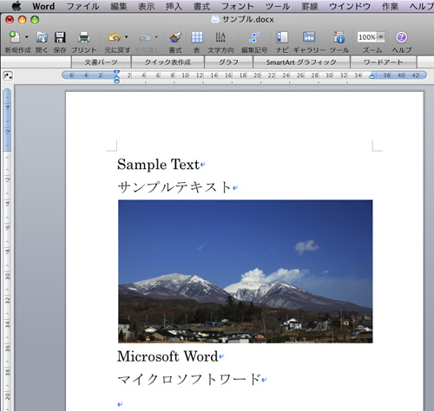Click the 'マイクロソフトワード' line
This screenshot has width=434, height=411.
189,379
